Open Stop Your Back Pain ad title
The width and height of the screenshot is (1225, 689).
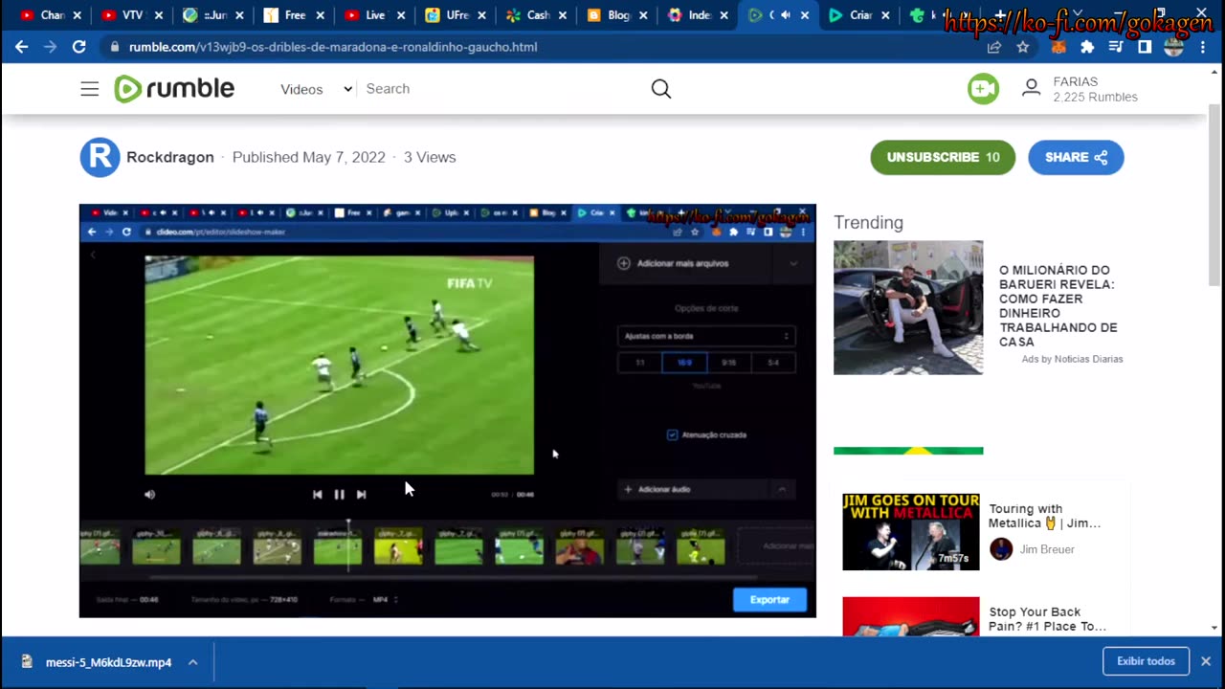(x=1048, y=619)
